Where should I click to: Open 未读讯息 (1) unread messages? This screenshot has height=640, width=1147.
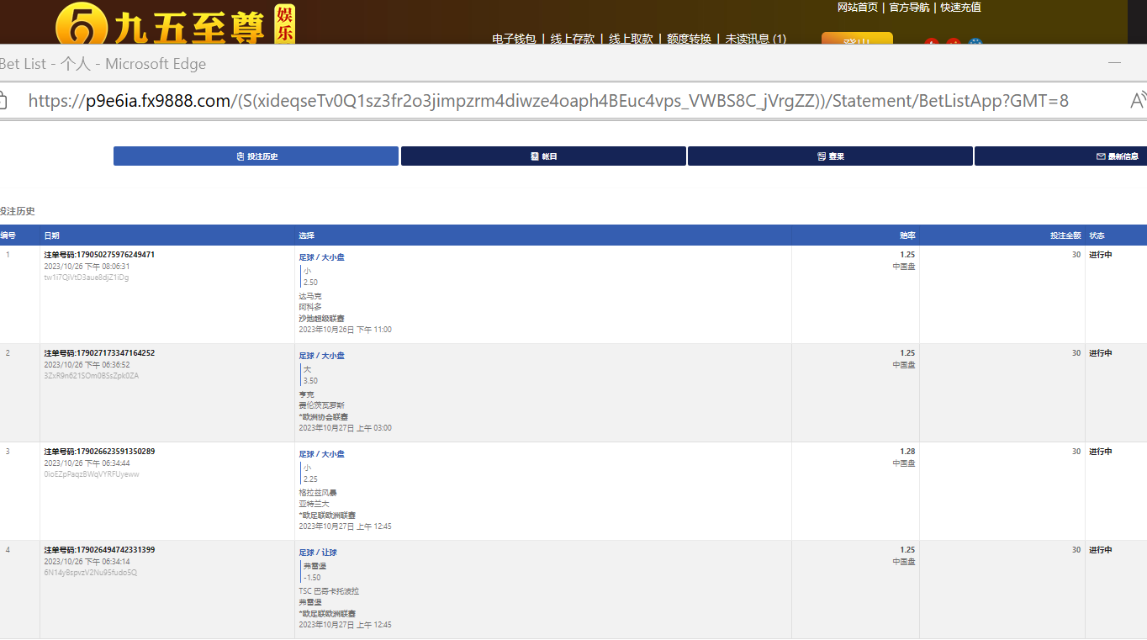pos(756,39)
